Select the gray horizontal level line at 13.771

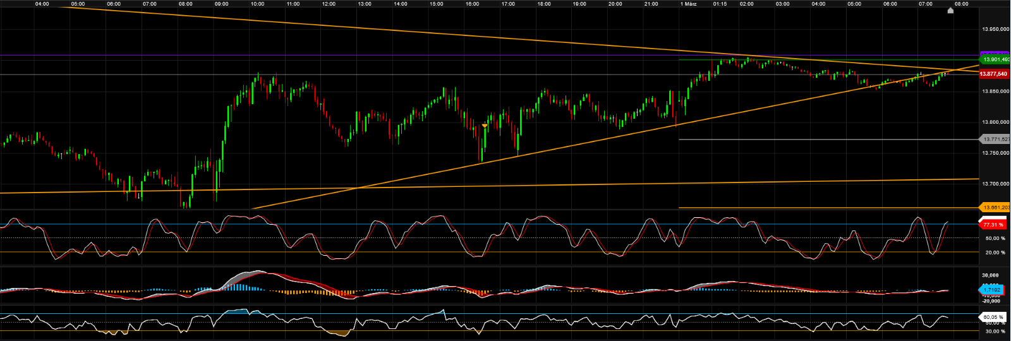[x=821, y=139]
